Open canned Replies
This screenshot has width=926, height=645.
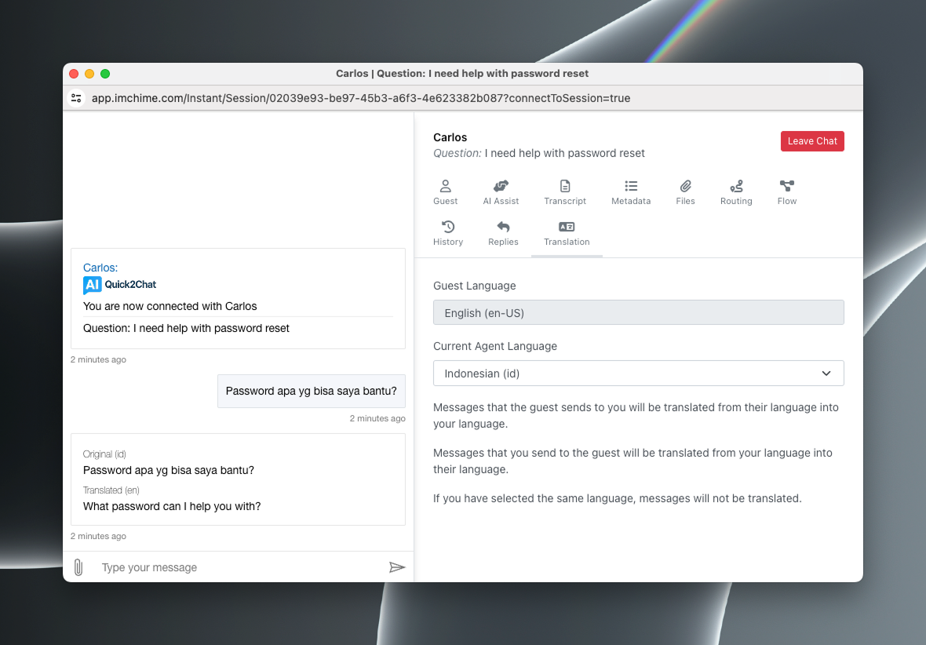point(503,233)
